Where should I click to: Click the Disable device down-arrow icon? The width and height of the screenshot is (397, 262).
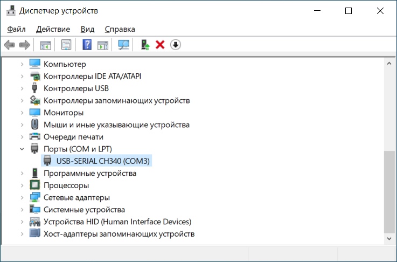point(176,45)
